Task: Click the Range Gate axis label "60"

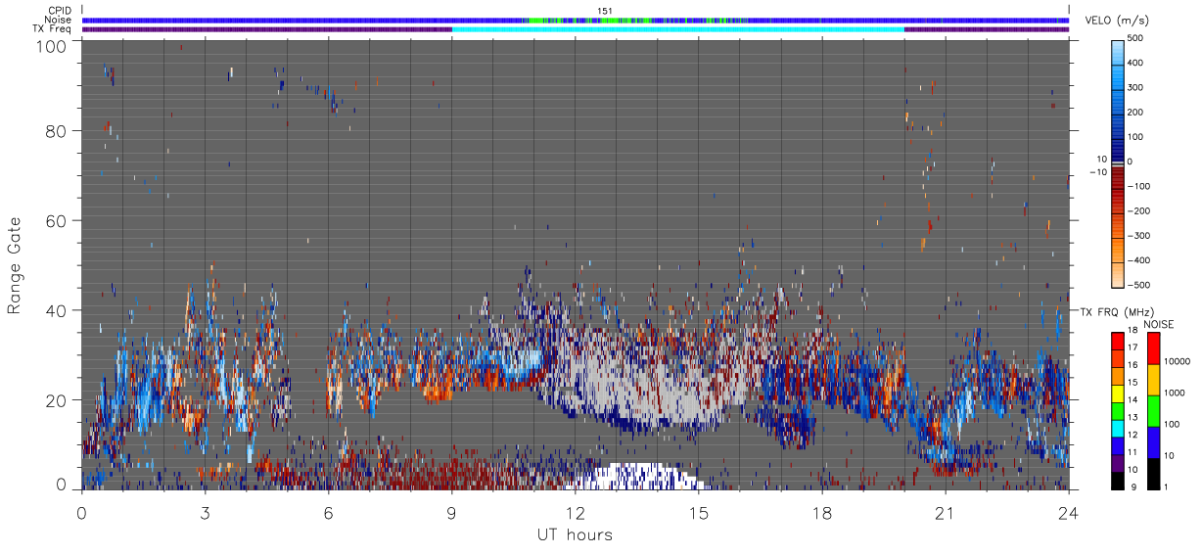Action: click(x=56, y=220)
